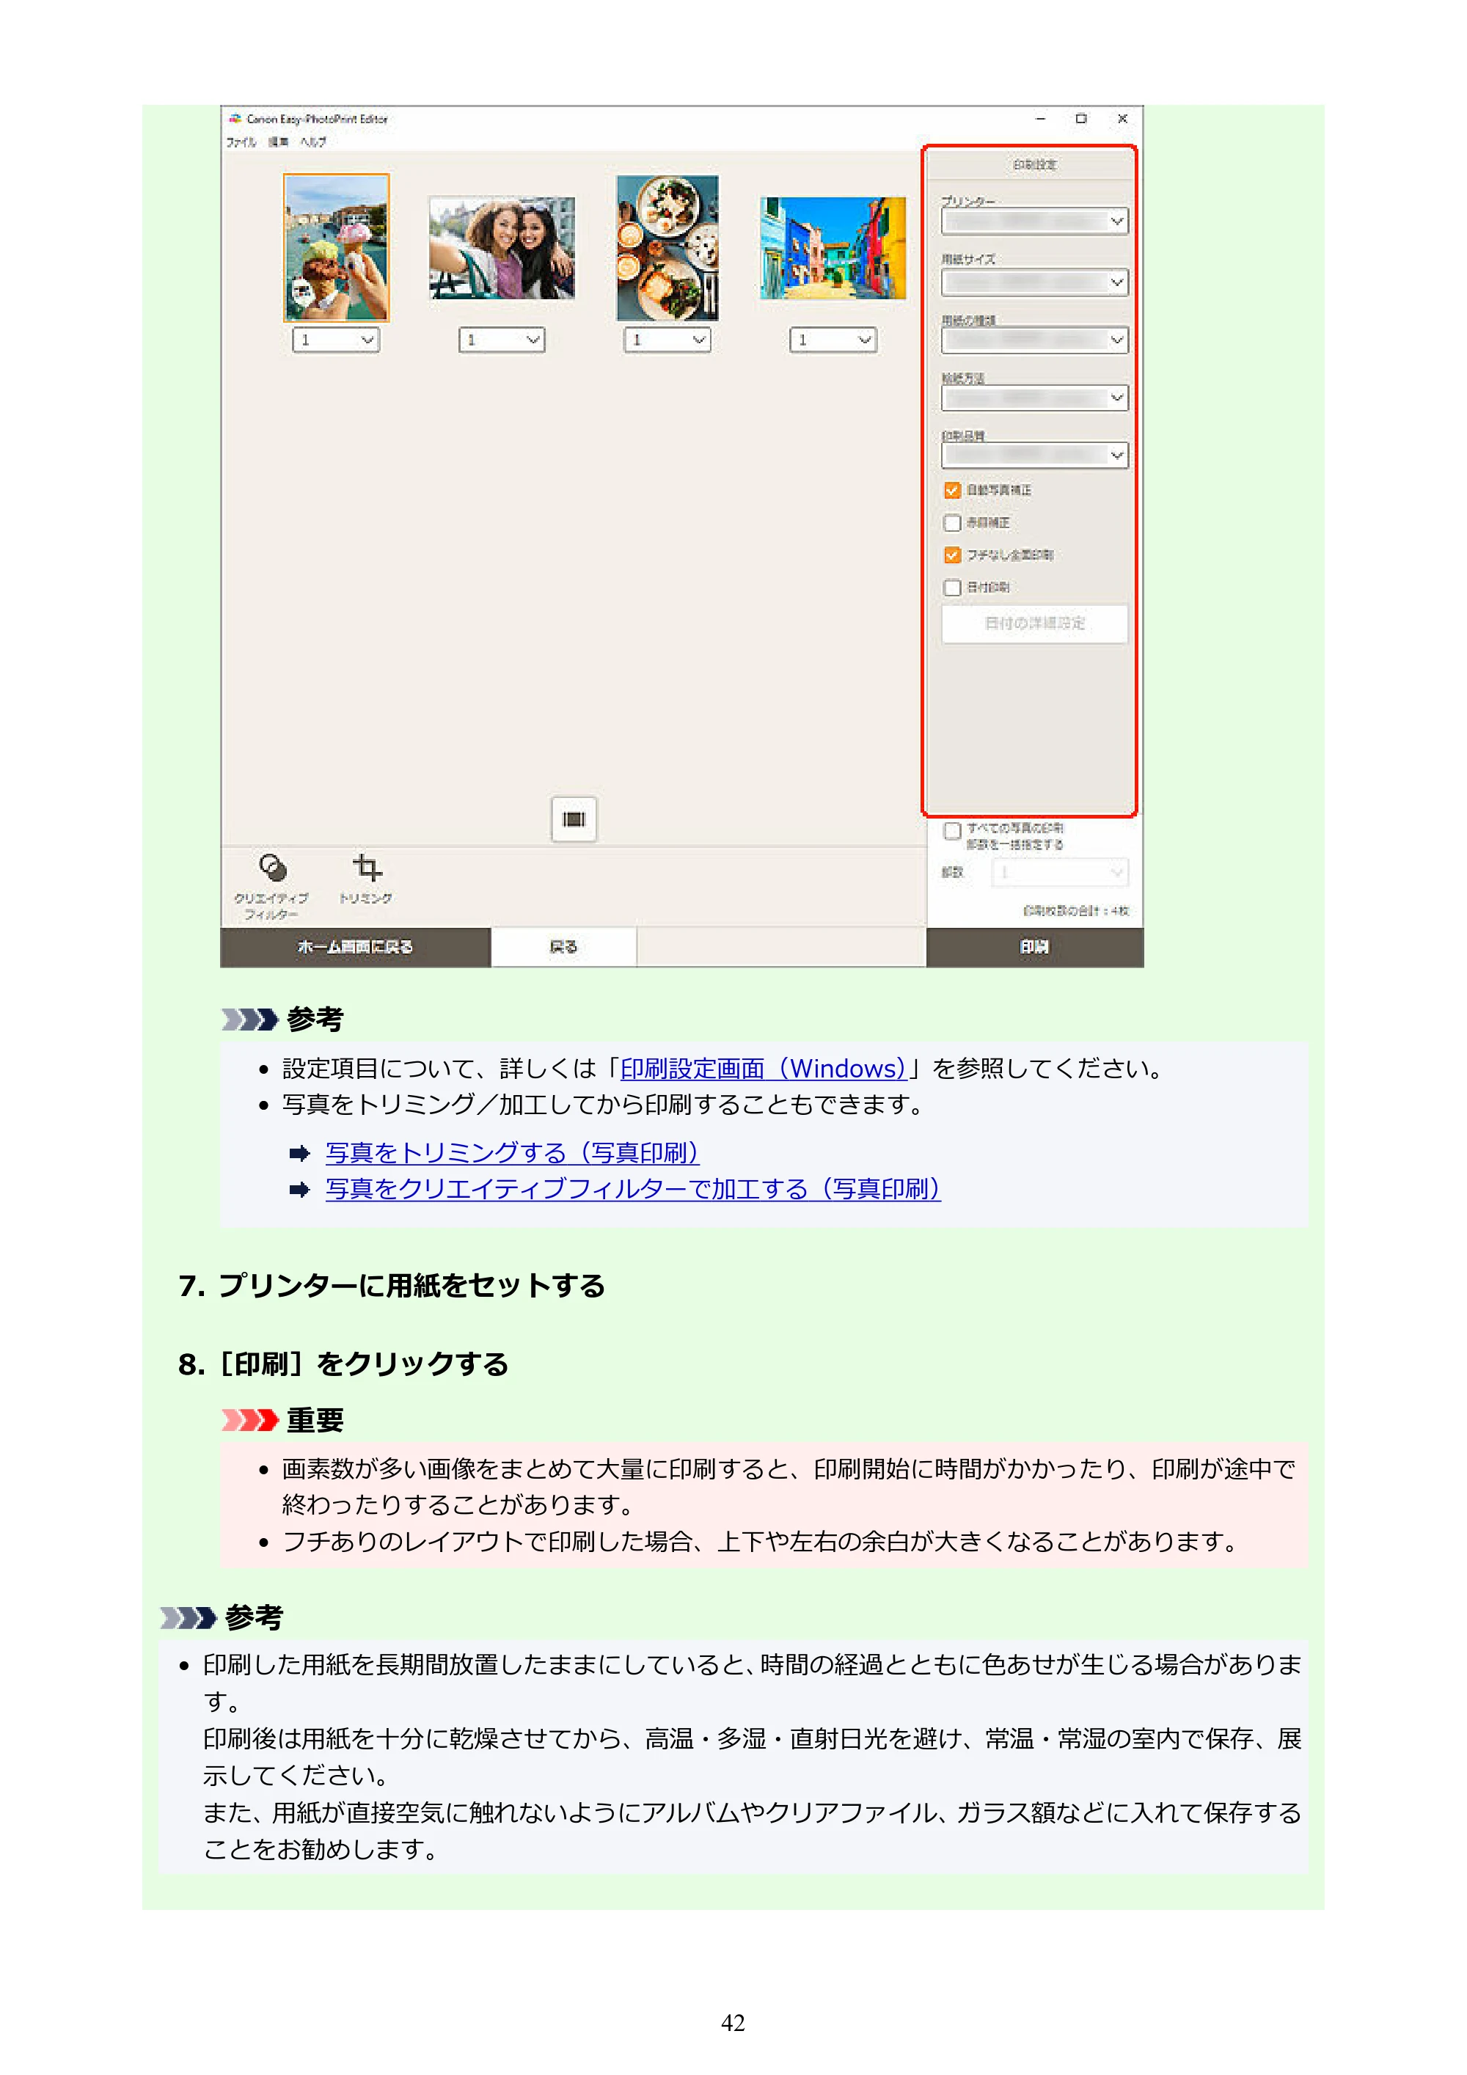Click the 印刷設定 panel header
The height and width of the screenshot is (2075, 1467).
[x=1034, y=164]
